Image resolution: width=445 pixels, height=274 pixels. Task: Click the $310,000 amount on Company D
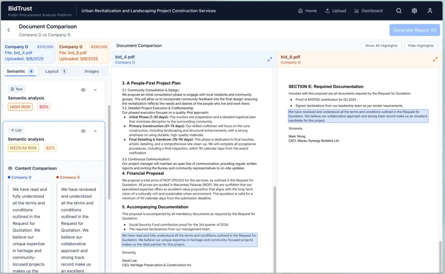click(45, 47)
